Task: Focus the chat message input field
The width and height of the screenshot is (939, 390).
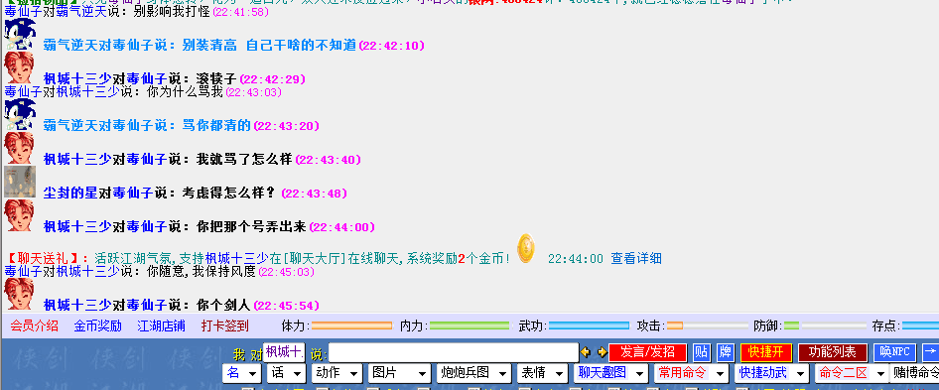Action: click(454, 352)
